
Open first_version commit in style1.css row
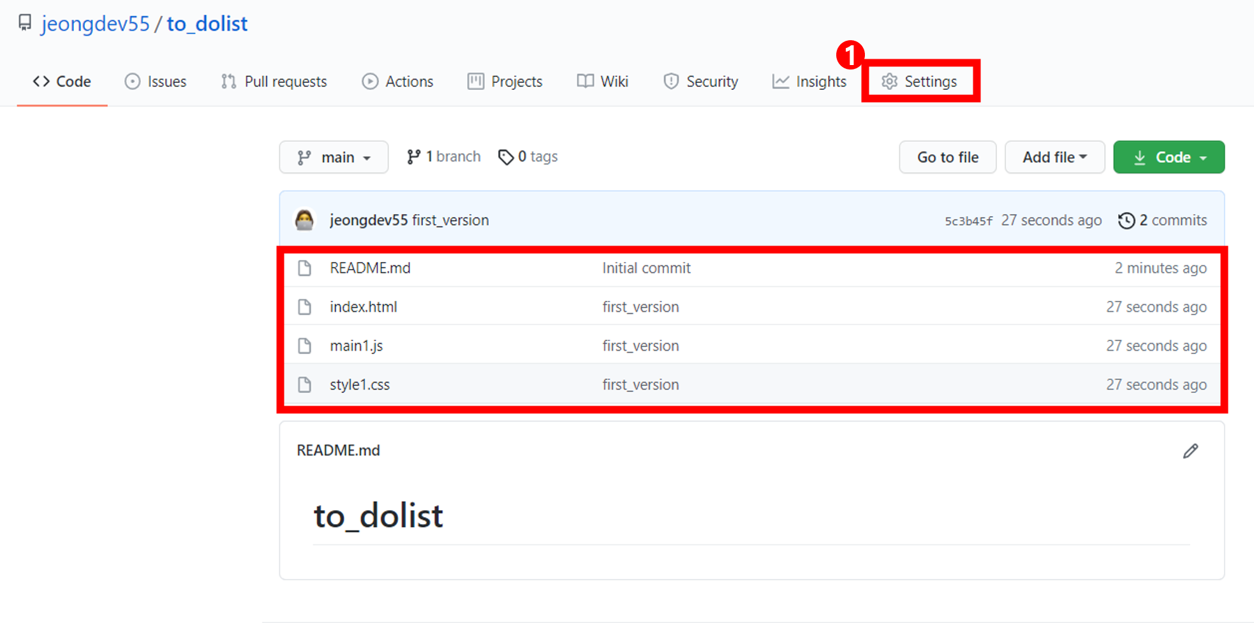point(640,385)
